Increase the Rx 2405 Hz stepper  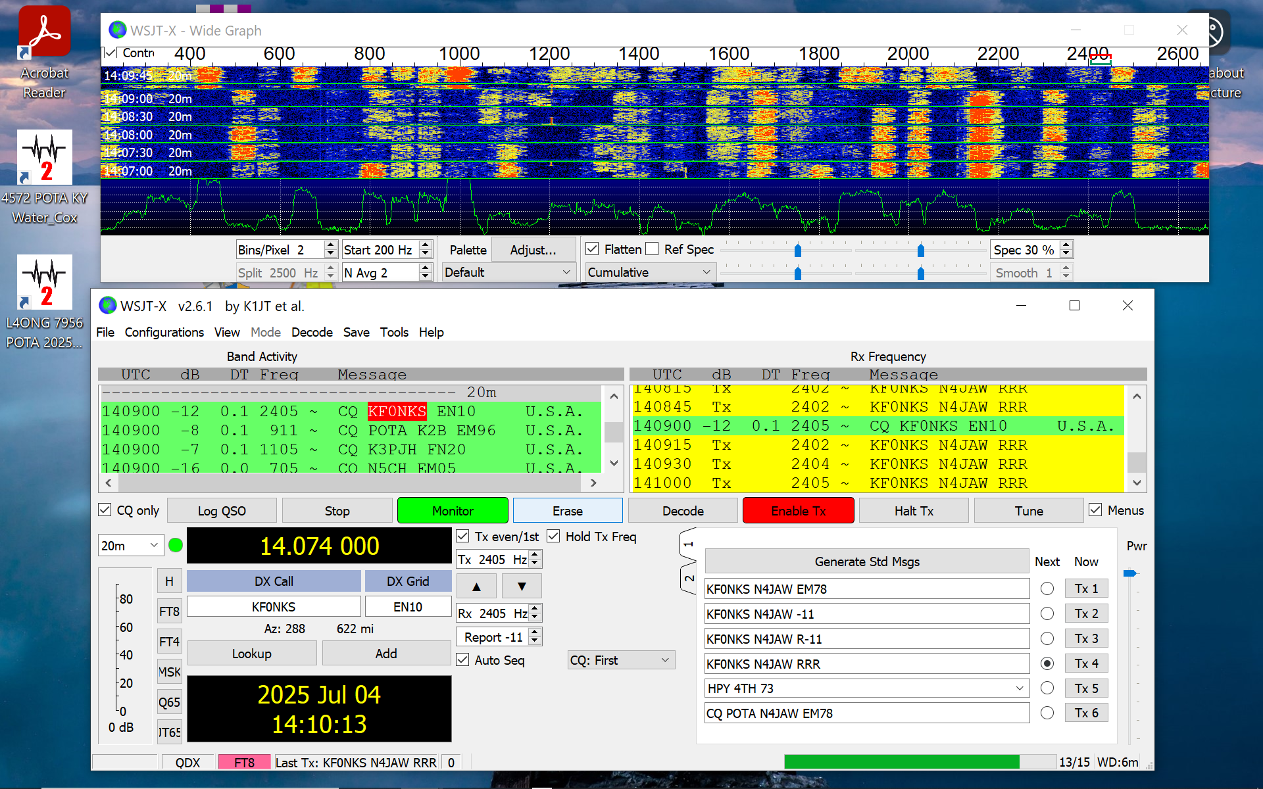click(x=535, y=610)
